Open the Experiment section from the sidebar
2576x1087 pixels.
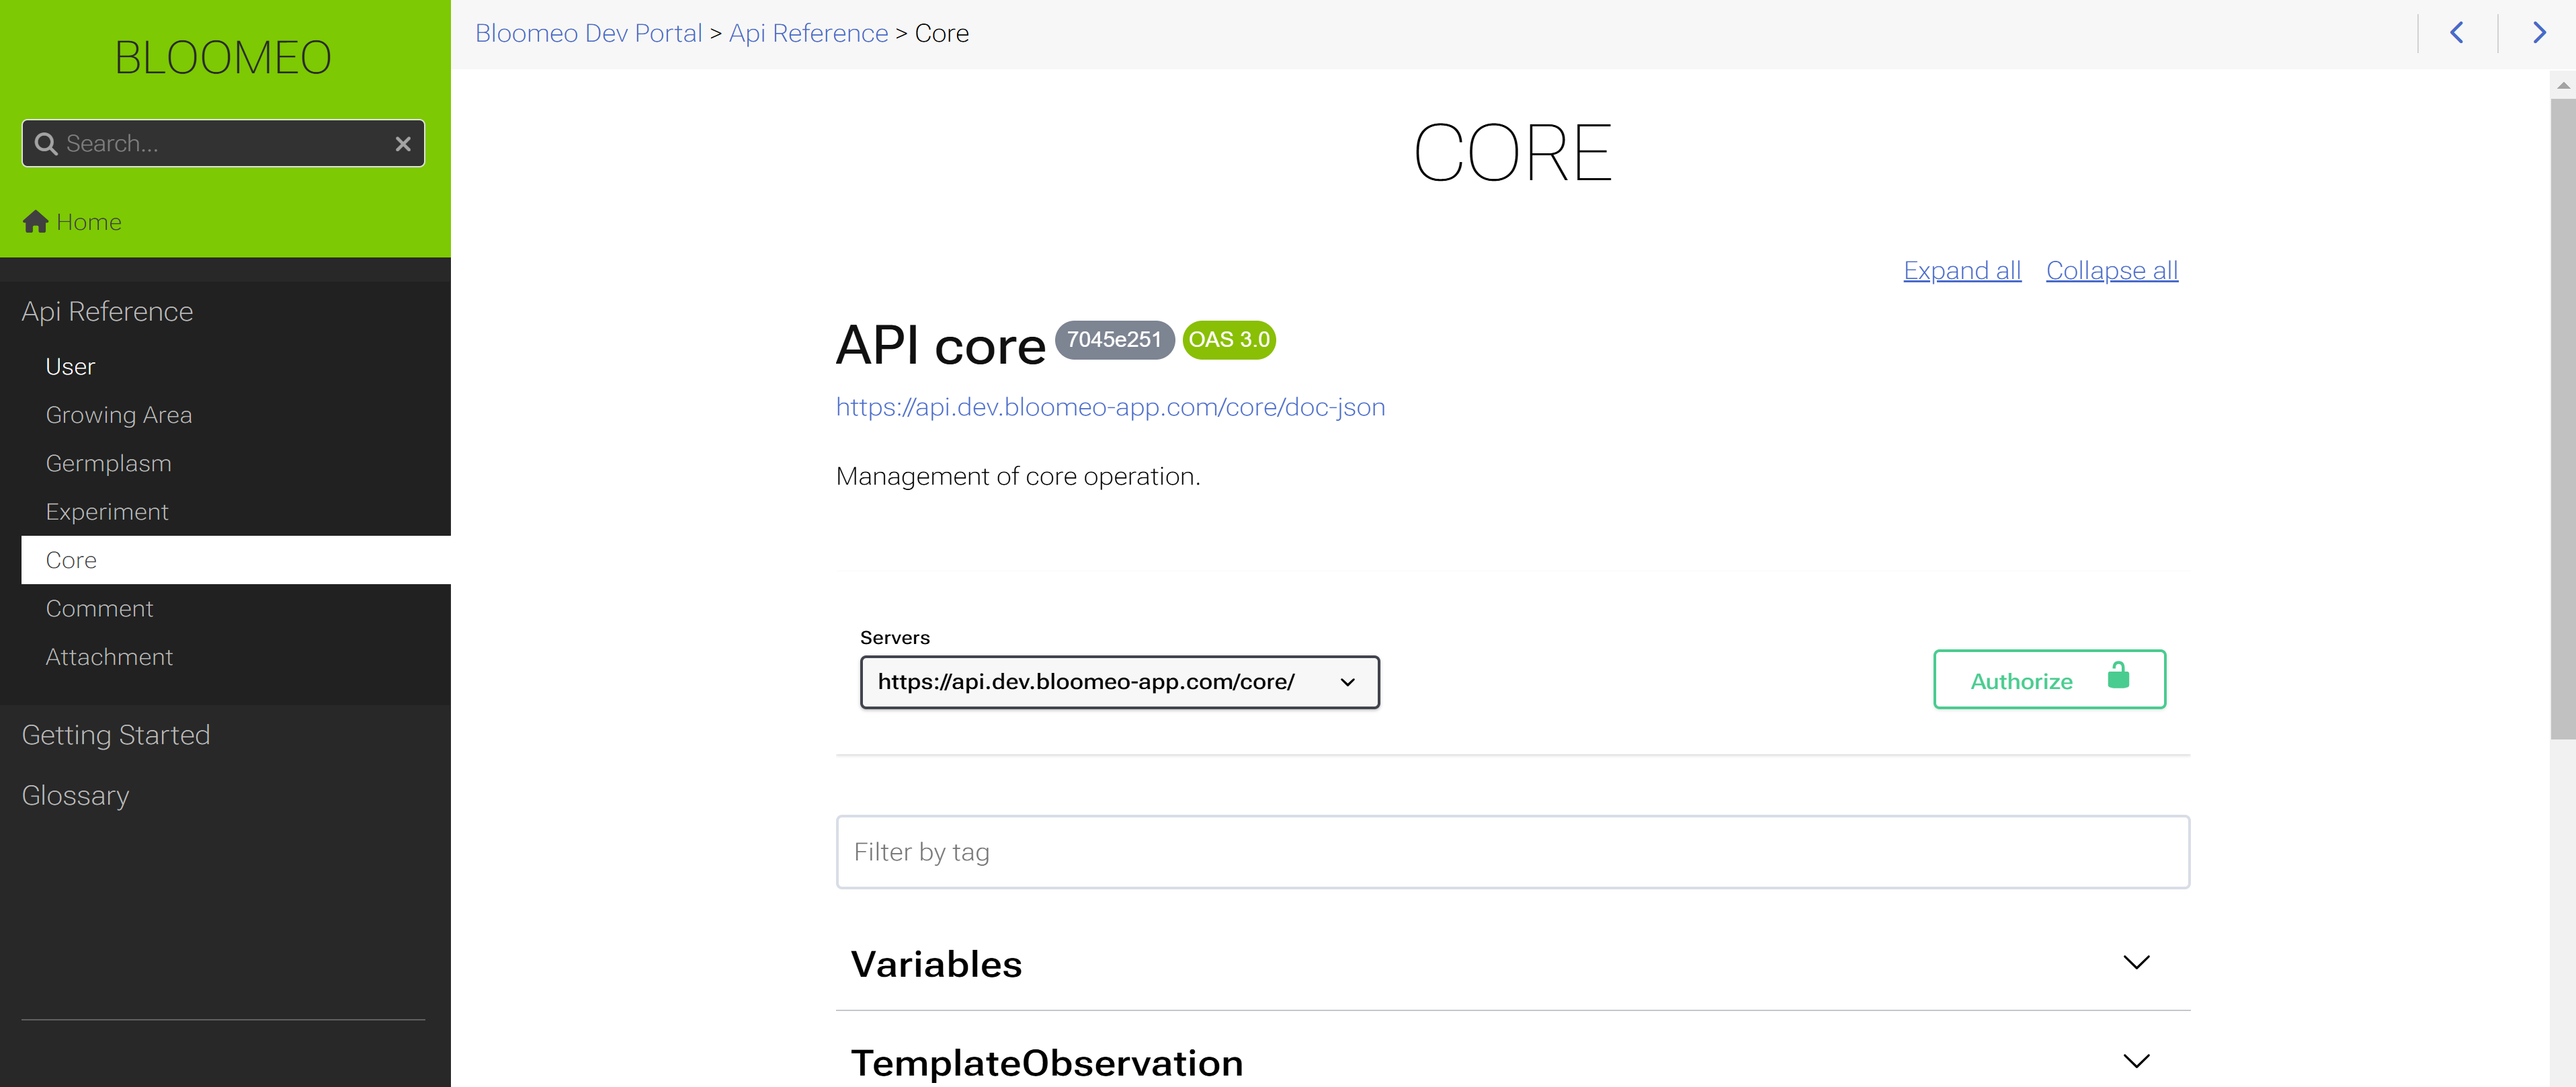[x=107, y=511]
